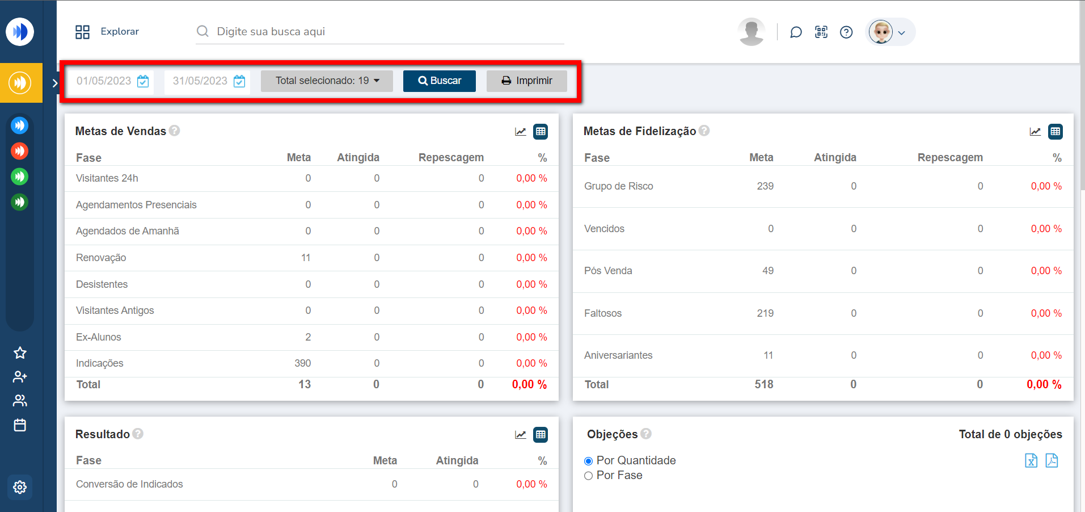Click the QR code scanner icon
This screenshot has width=1085, height=512.
click(821, 32)
